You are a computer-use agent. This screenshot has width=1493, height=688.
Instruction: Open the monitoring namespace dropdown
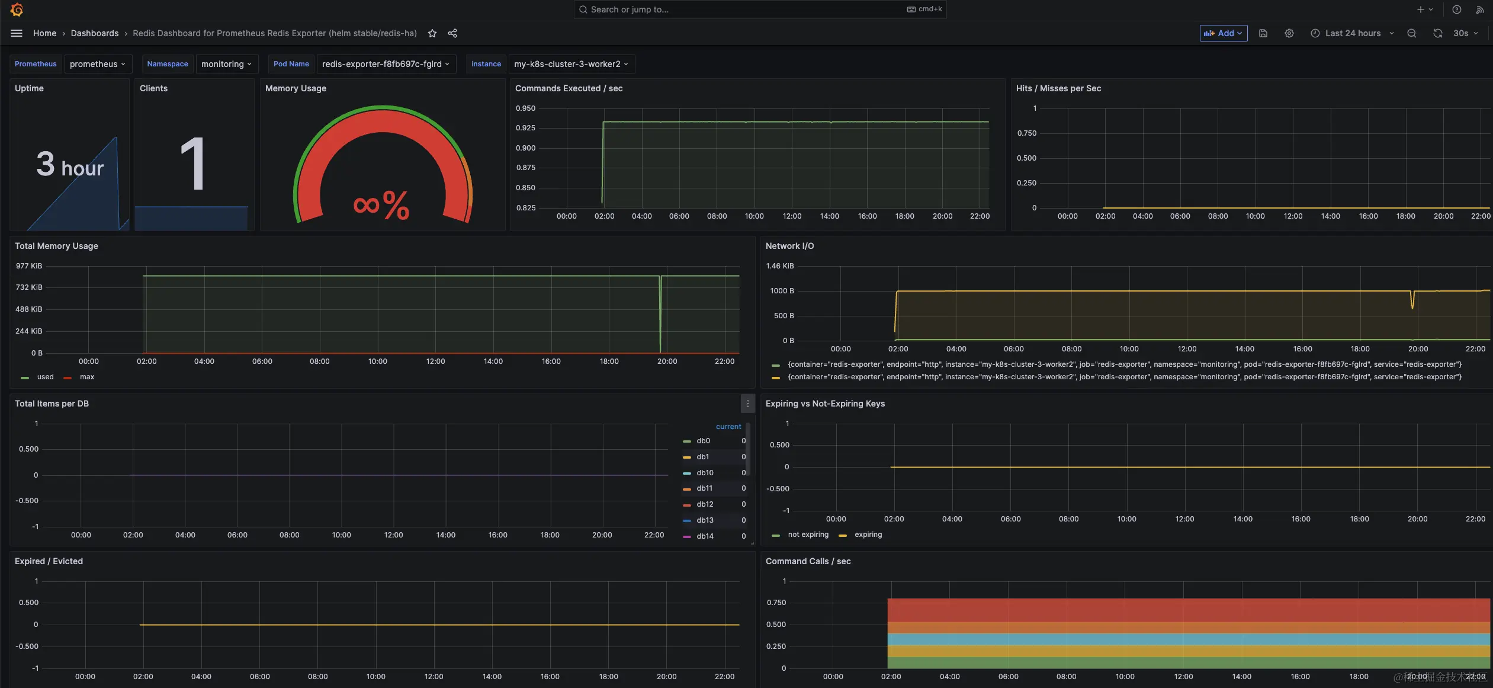click(226, 64)
